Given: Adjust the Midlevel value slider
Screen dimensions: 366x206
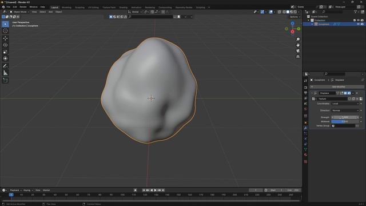Looking at the screenshot, I should [345, 121].
